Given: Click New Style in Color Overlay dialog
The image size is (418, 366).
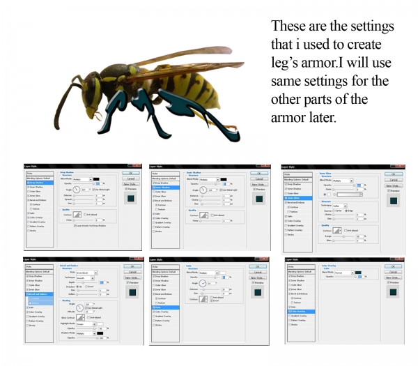Looking at the screenshot, I should (393, 277).
